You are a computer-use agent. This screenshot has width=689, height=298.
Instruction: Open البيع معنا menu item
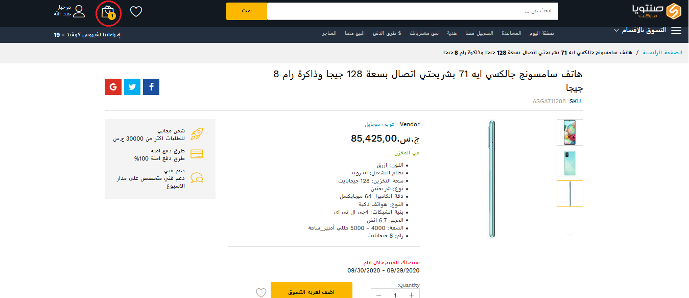(354, 33)
